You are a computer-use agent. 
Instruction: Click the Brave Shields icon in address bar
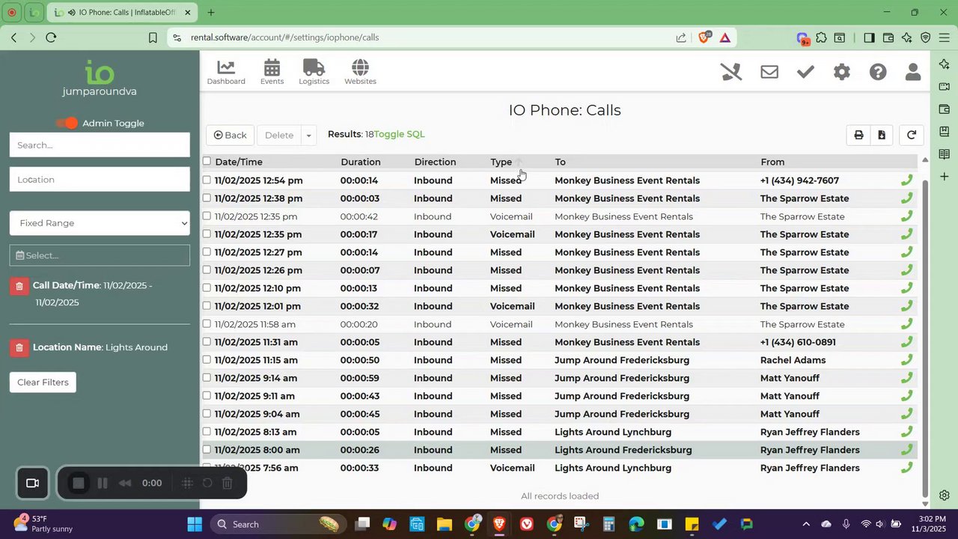click(x=704, y=37)
